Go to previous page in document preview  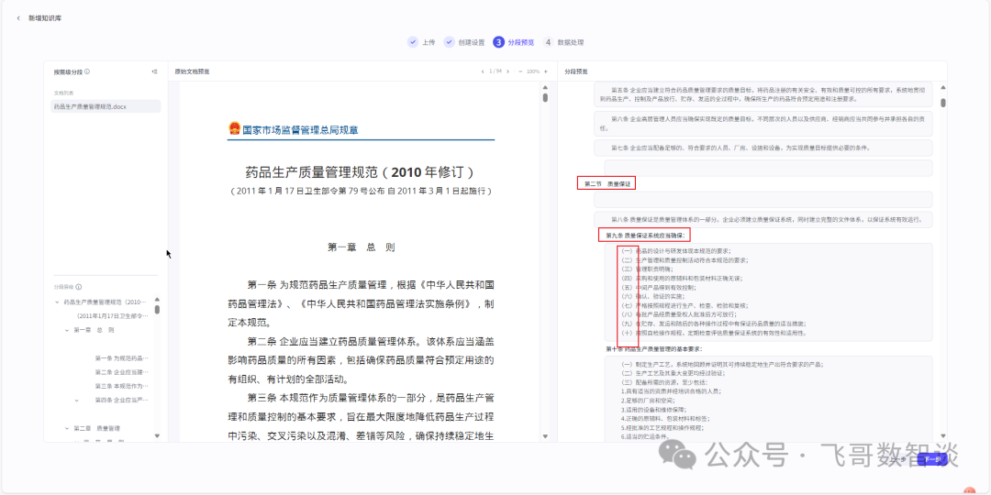tap(482, 71)
